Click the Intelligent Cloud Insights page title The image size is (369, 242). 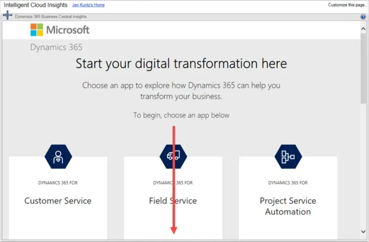36,5
